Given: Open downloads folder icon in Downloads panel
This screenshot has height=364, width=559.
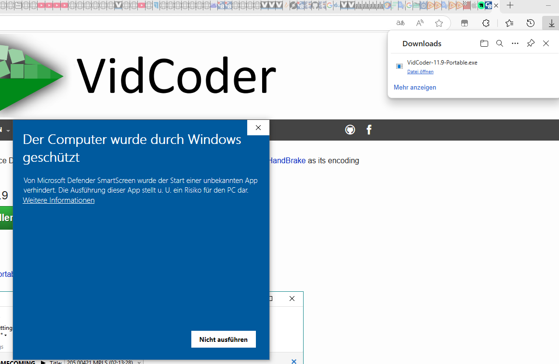Looking at the screenshot, I should [484, 43].
